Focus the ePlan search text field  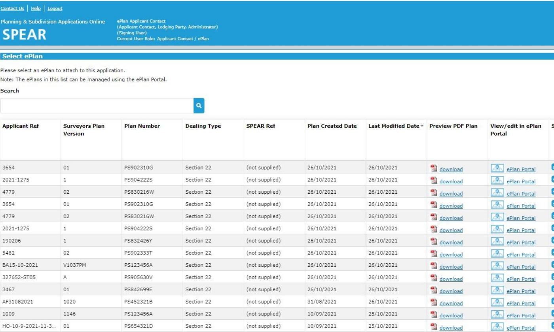(x=97, y=106)
